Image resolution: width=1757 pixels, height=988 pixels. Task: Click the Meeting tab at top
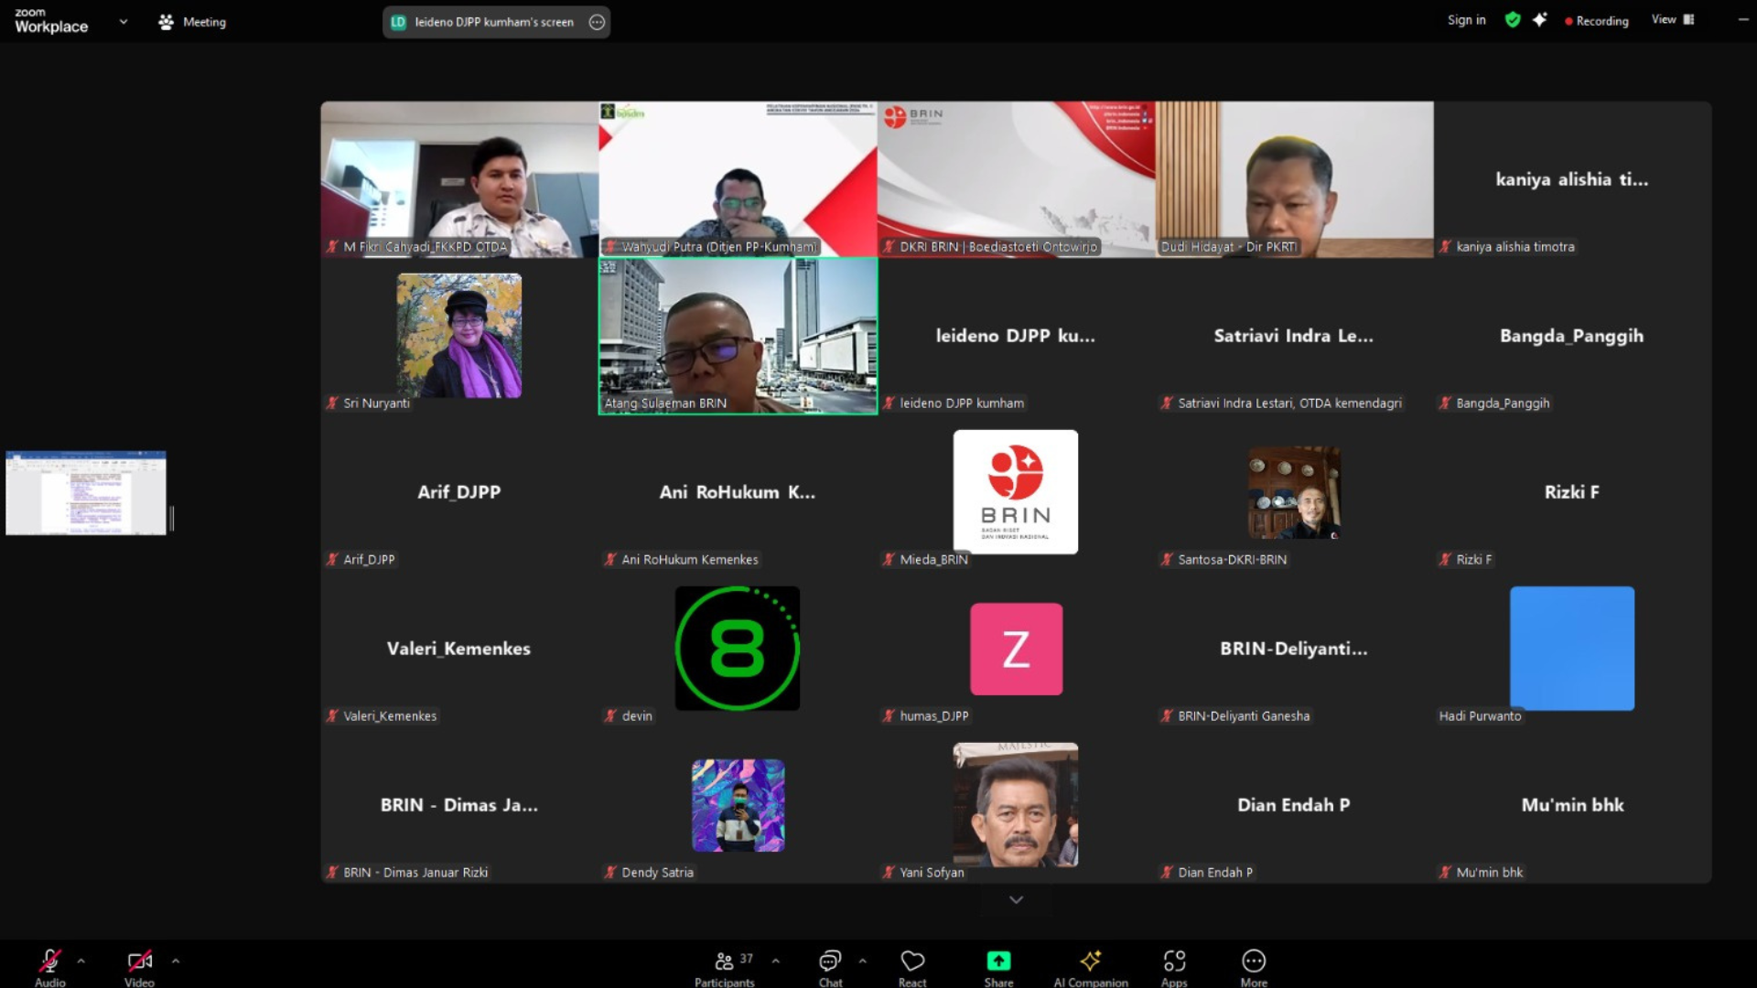tap(192, 22)
